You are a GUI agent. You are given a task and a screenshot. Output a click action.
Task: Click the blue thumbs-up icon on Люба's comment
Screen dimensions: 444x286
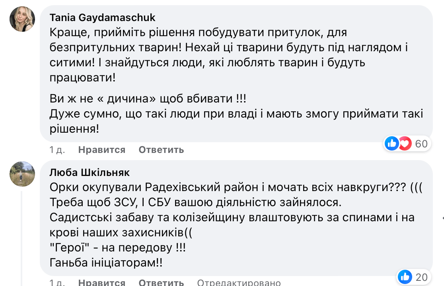[x=405, y=277]
